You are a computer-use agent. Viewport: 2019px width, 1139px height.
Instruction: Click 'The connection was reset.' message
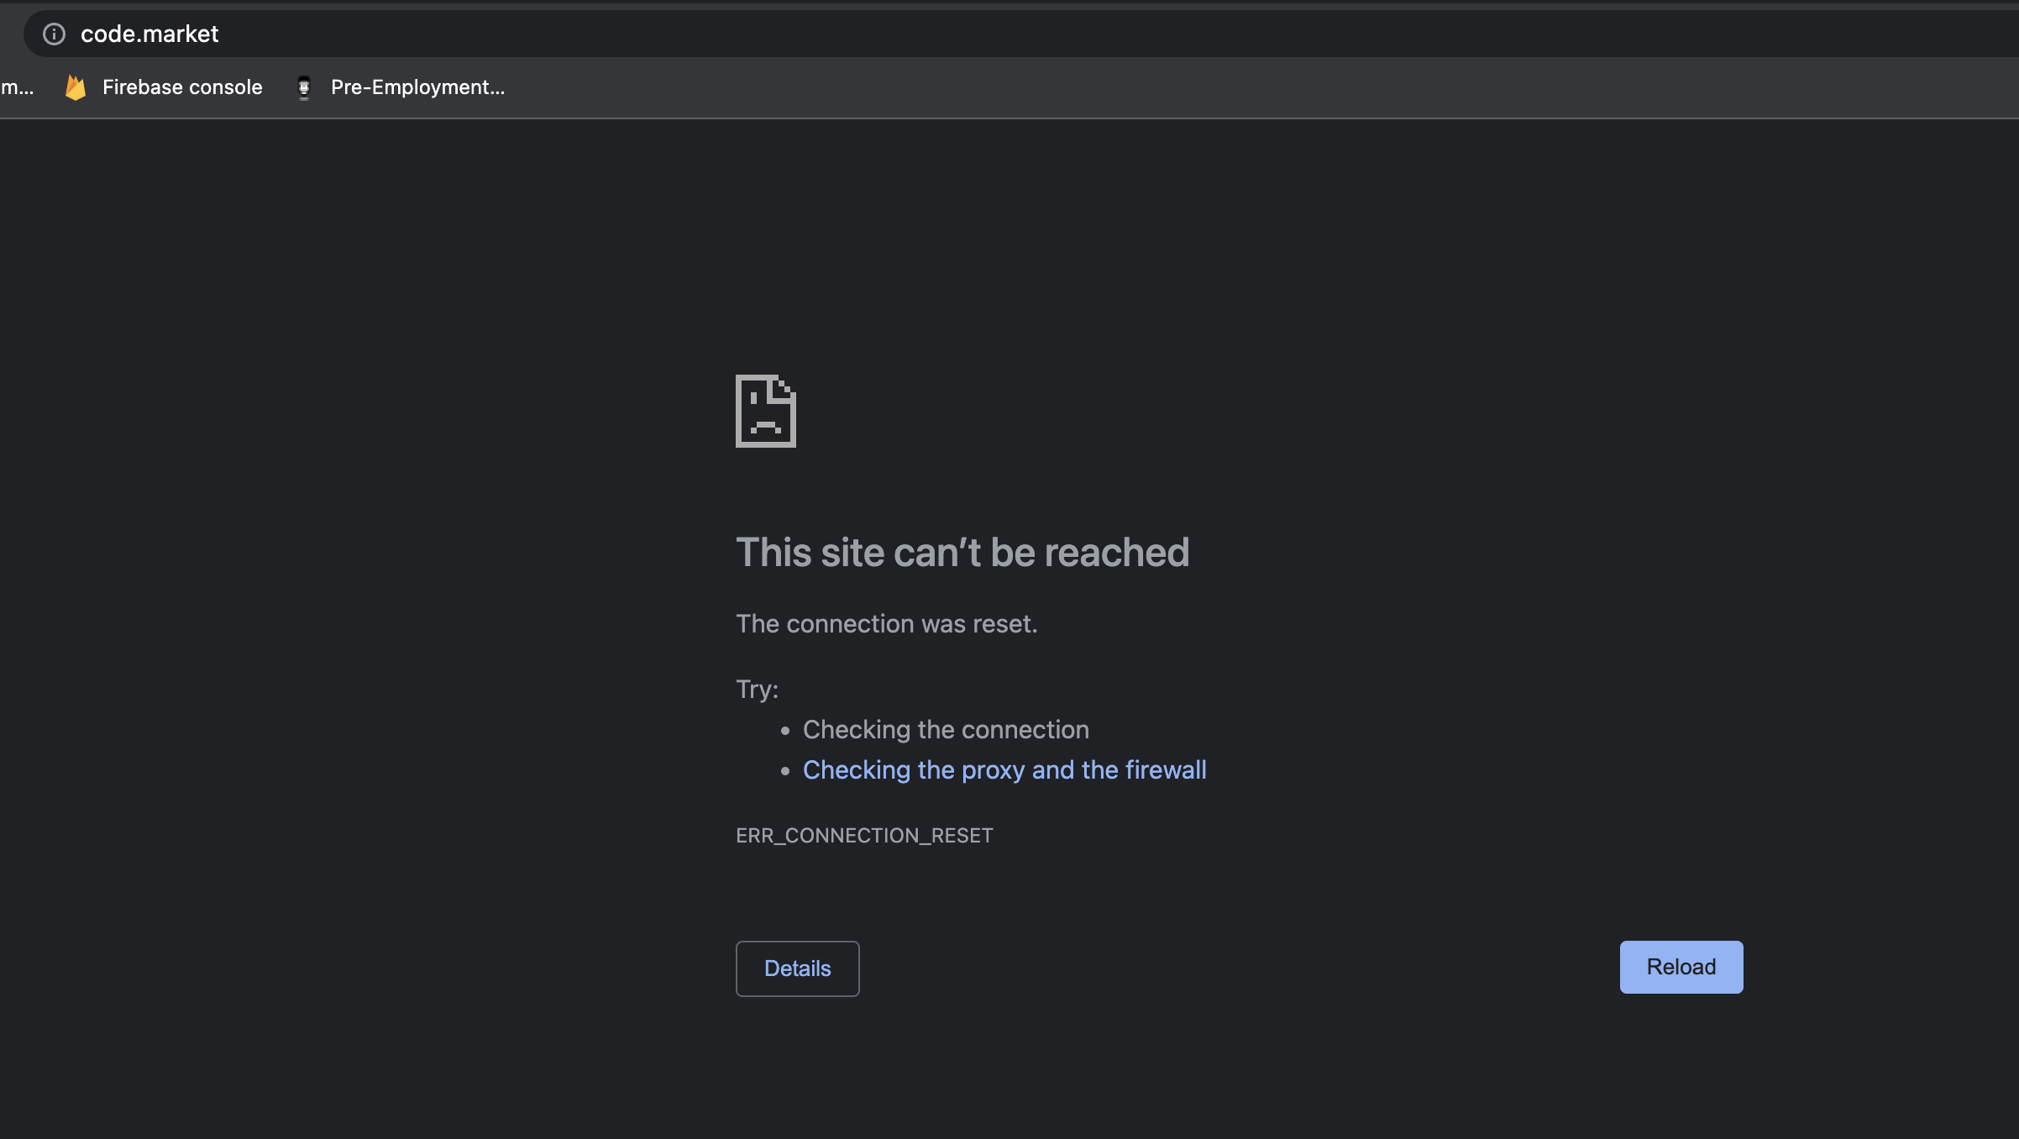pyautogui.click(x=886, y=624)
